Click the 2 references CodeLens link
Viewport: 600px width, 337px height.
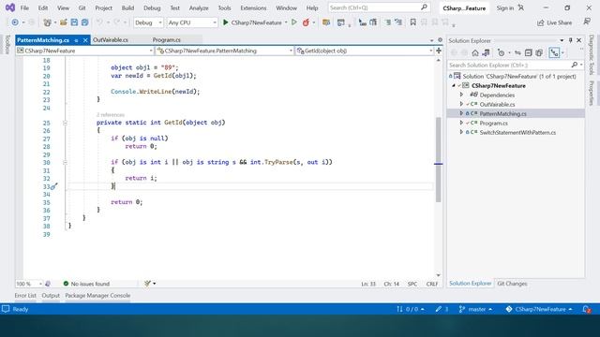[111, 114]
